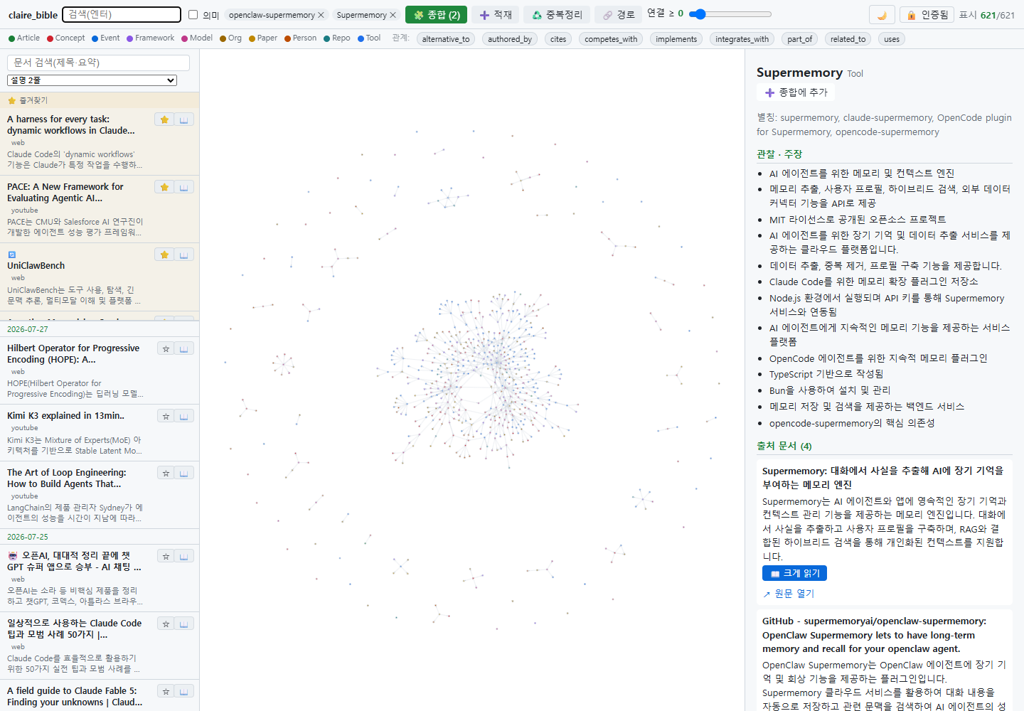The height and width of the screenshot is (711, 1024).
Task: Filter by cites relation
Action: click(558, 39)
